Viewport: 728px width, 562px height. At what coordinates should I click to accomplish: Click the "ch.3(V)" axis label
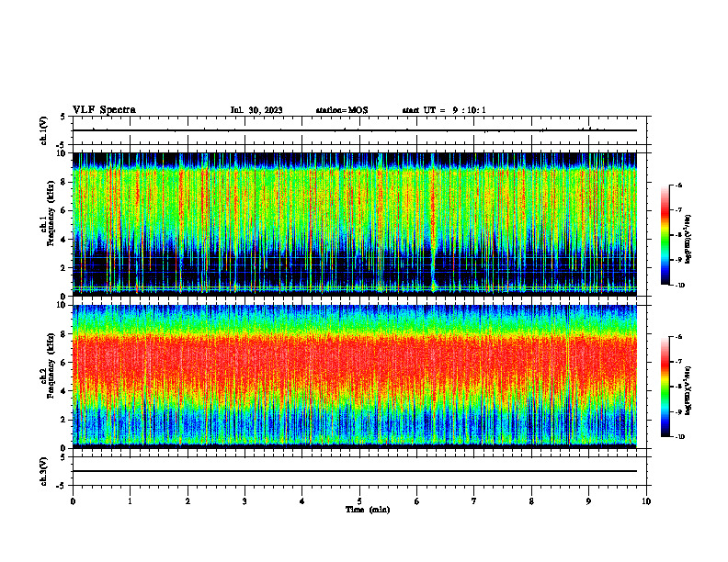pos(44,471)
